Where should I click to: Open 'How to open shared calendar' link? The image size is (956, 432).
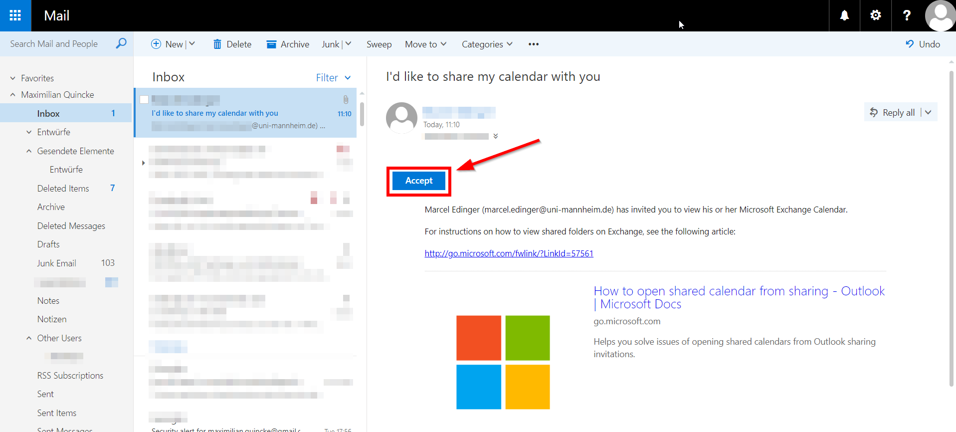click(x=739, y=297)
